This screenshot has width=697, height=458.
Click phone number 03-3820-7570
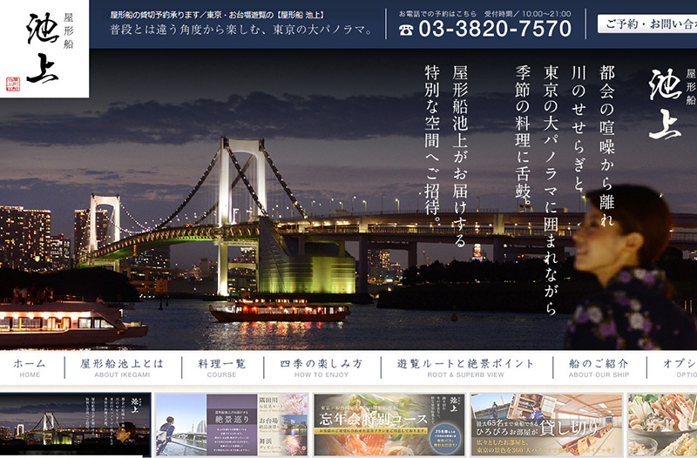point(494,29)
